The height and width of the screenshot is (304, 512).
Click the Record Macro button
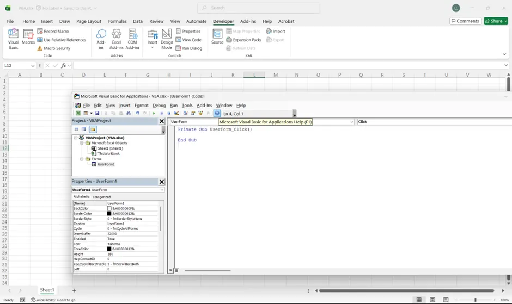point(53,32)
